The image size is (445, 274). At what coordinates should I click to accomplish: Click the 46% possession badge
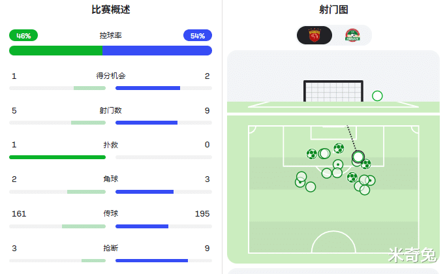[x=23, y=35]
